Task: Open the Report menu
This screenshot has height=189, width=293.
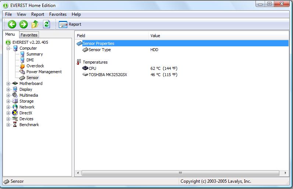Action: click(x=37, y=14)
